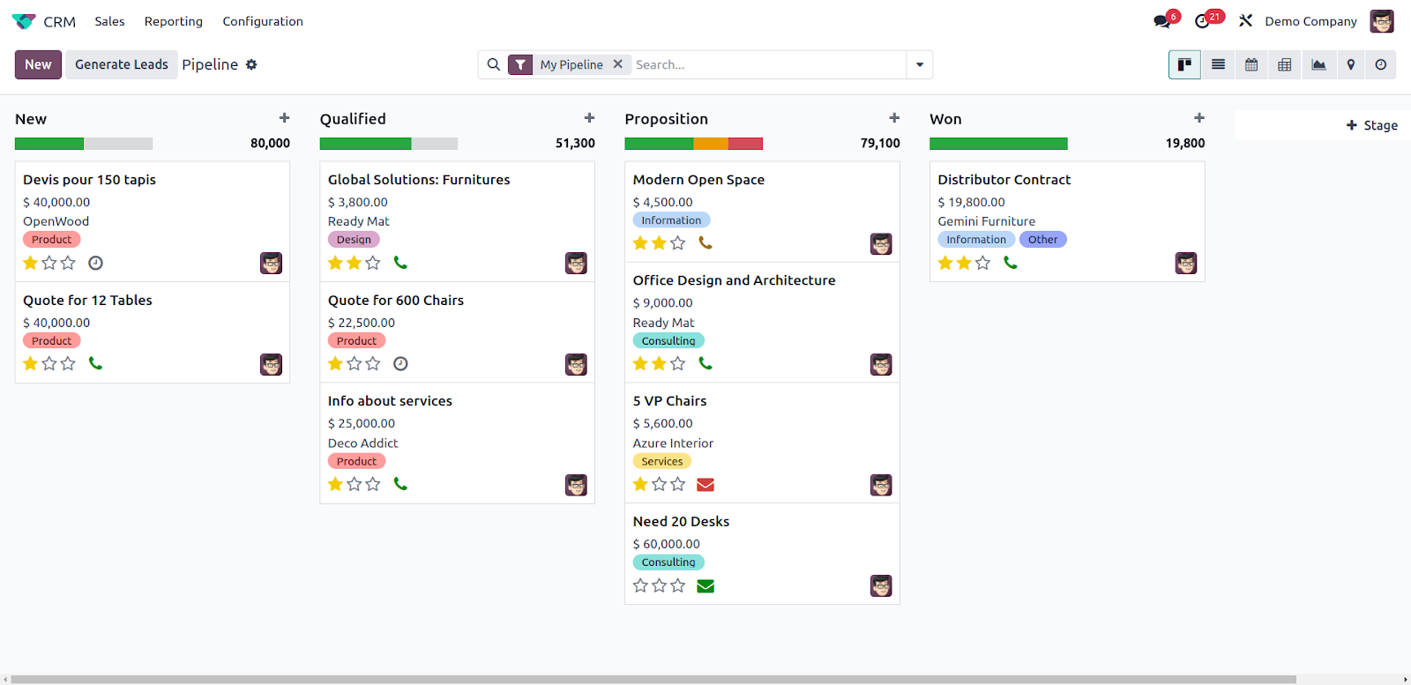Add quick lead in Won column
Screen dimensions: 1411x685
click(x=1199, y=118)
